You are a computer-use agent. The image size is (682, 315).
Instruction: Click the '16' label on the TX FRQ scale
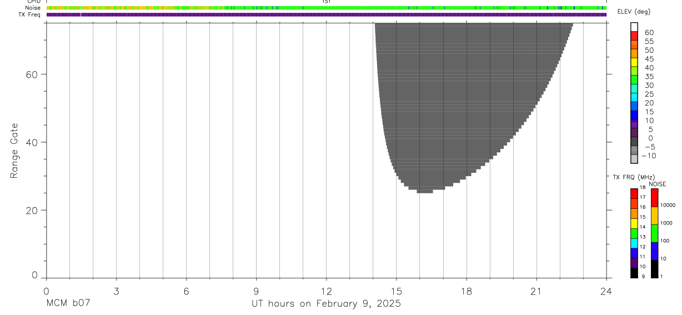click(x=642, y=207)
